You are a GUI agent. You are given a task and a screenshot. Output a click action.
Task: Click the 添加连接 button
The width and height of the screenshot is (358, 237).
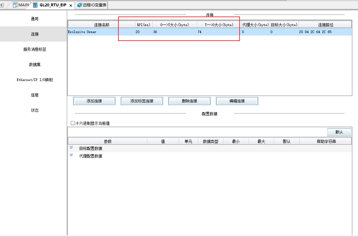pyautogui.click(x=94, y=101)
